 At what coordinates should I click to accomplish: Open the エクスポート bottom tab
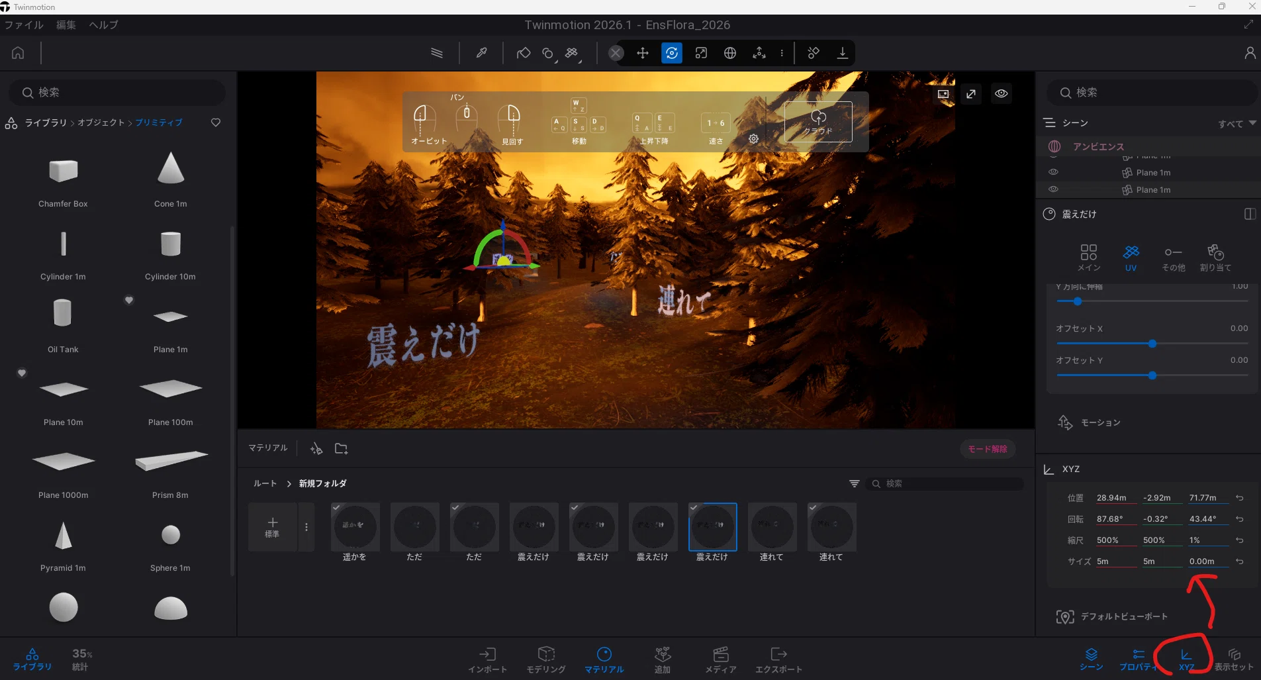pos(778,660)
